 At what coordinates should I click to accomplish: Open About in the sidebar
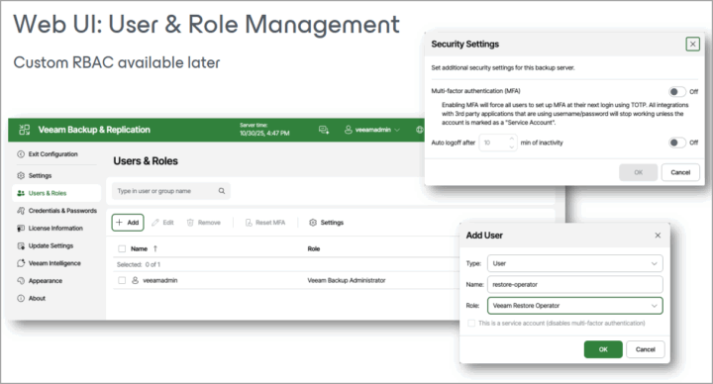32,299
